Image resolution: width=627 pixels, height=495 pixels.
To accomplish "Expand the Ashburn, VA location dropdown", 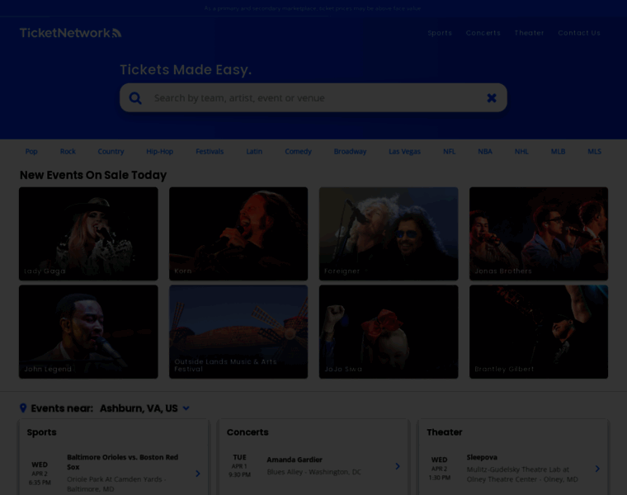I will click(186, 408).
